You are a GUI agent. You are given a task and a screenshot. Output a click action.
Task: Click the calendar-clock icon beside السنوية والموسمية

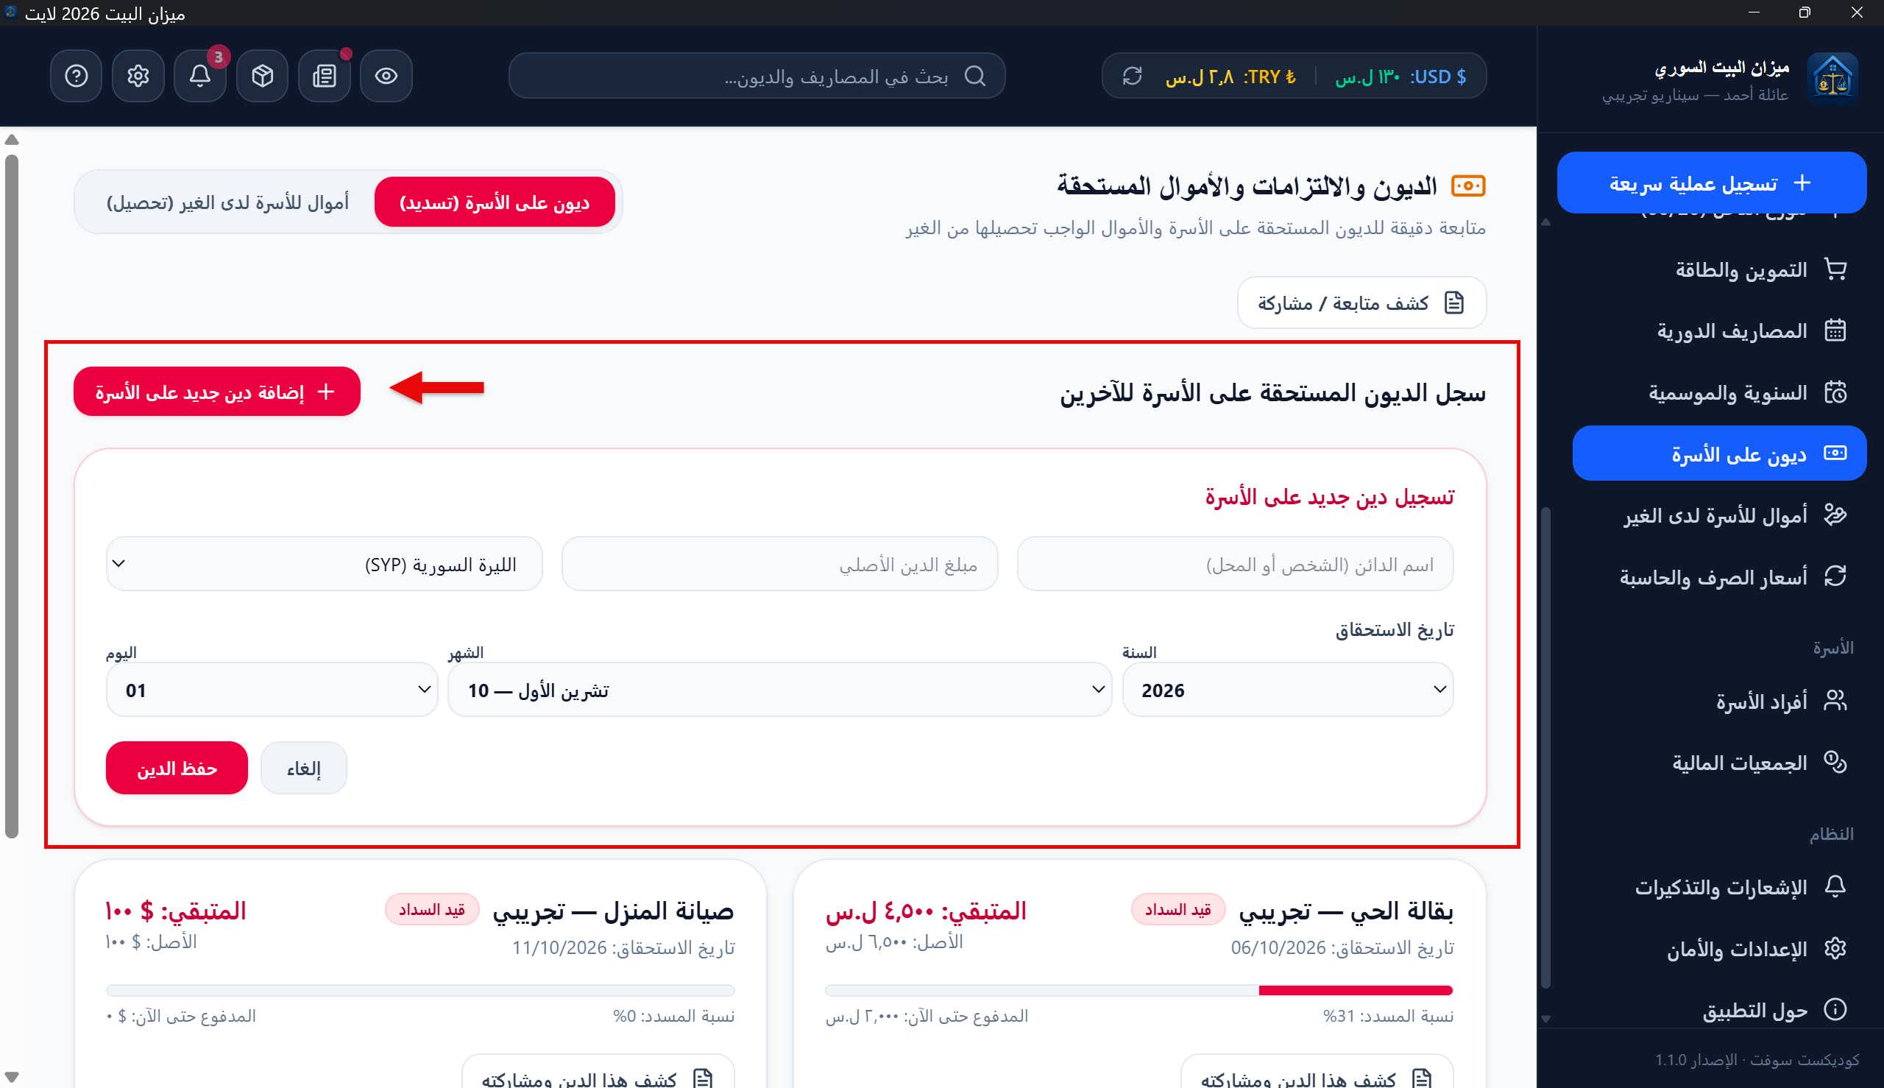[x=1835, y=392]
